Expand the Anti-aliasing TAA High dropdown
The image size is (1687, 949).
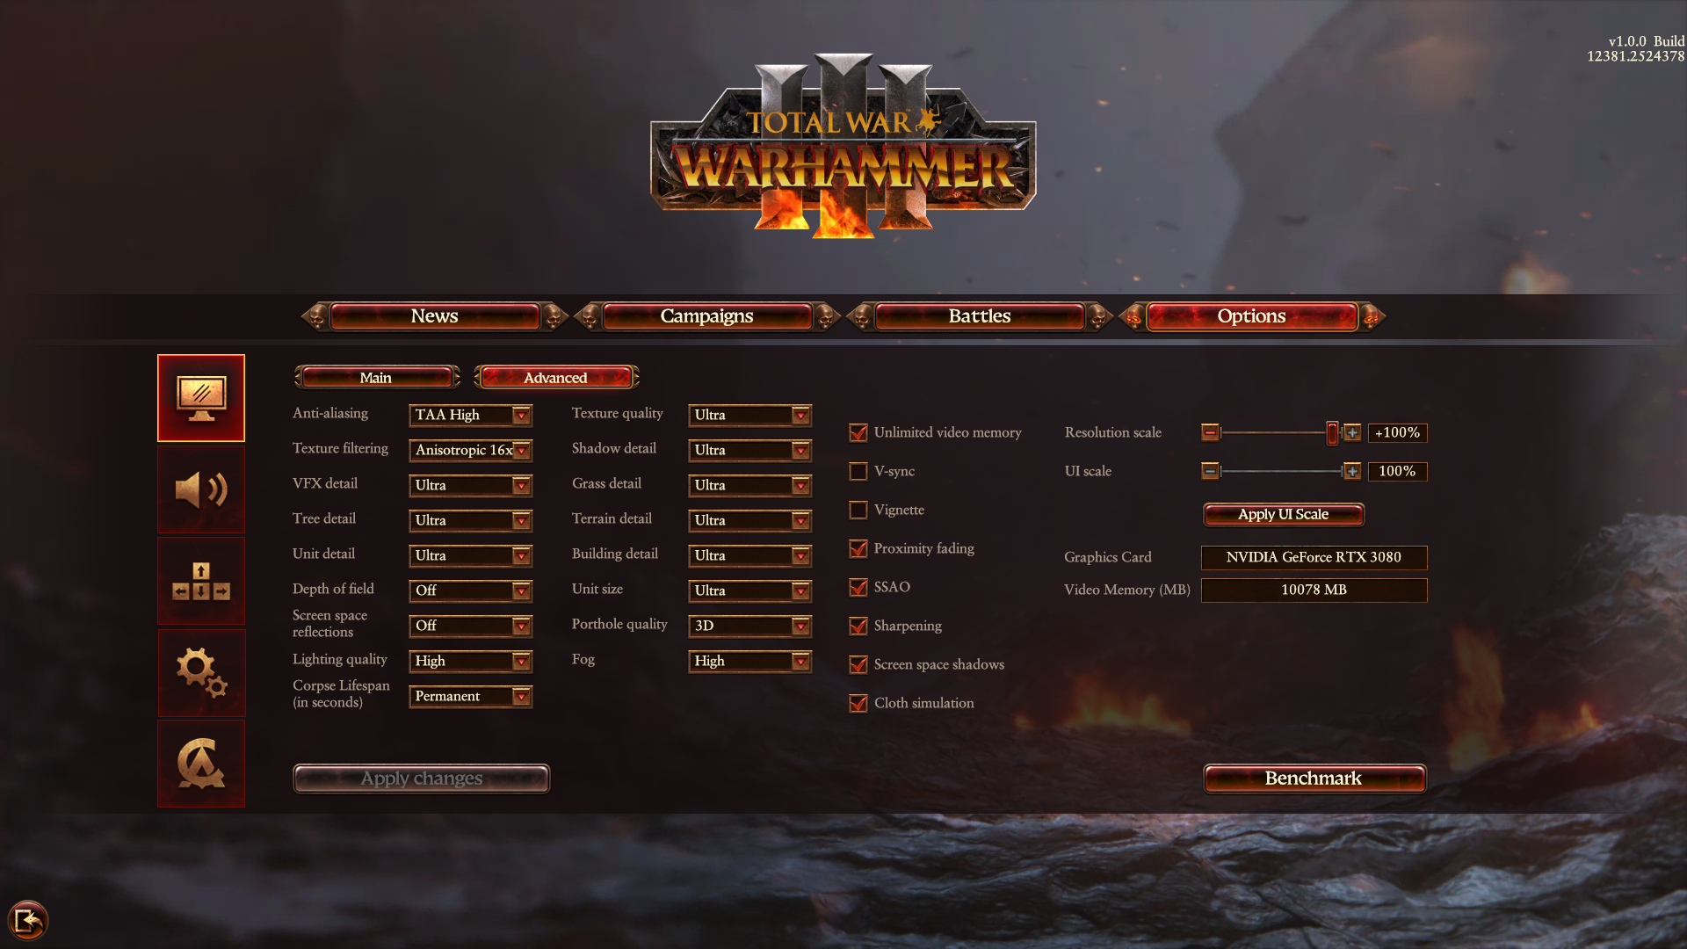(471, 415)
